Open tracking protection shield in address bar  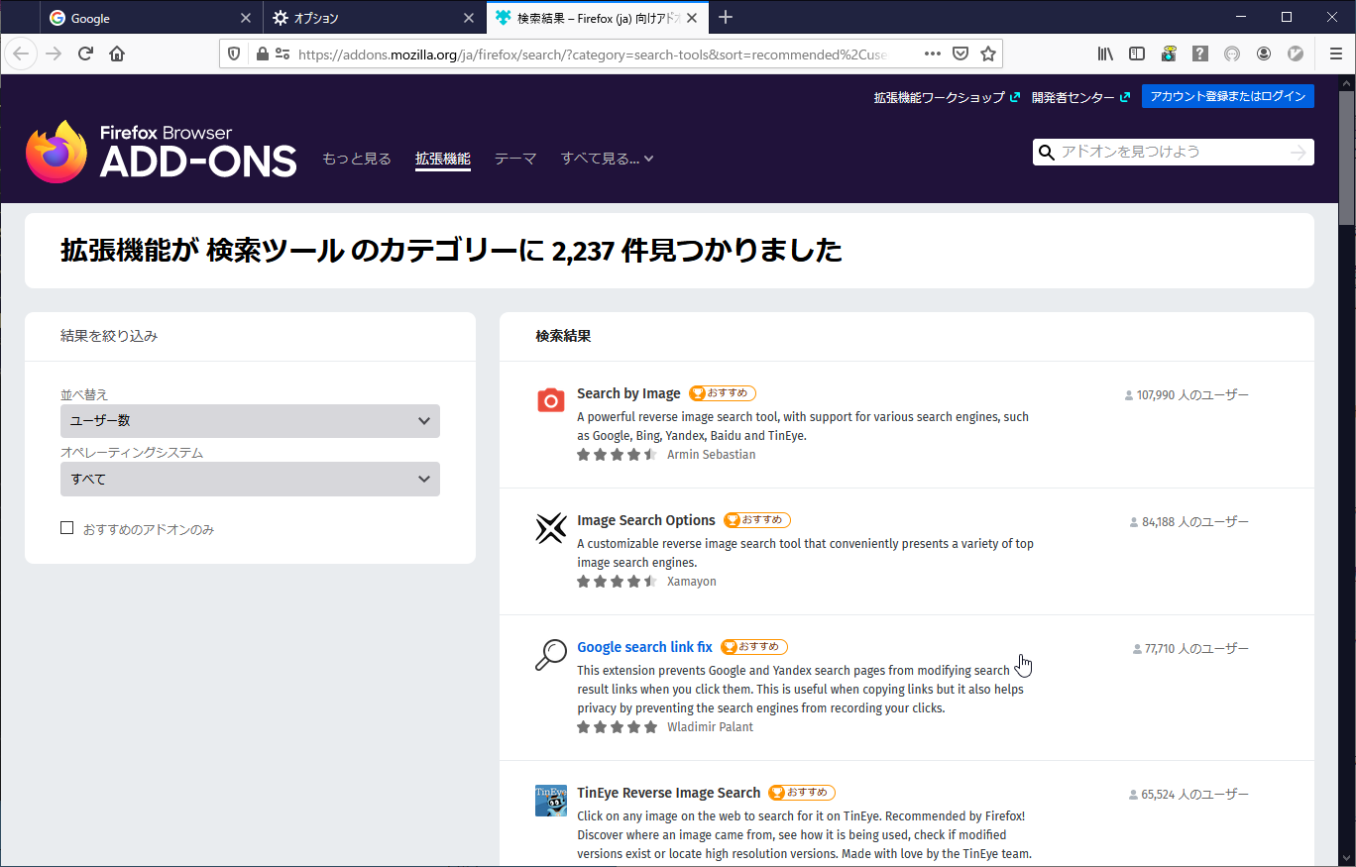coord(234,54)
